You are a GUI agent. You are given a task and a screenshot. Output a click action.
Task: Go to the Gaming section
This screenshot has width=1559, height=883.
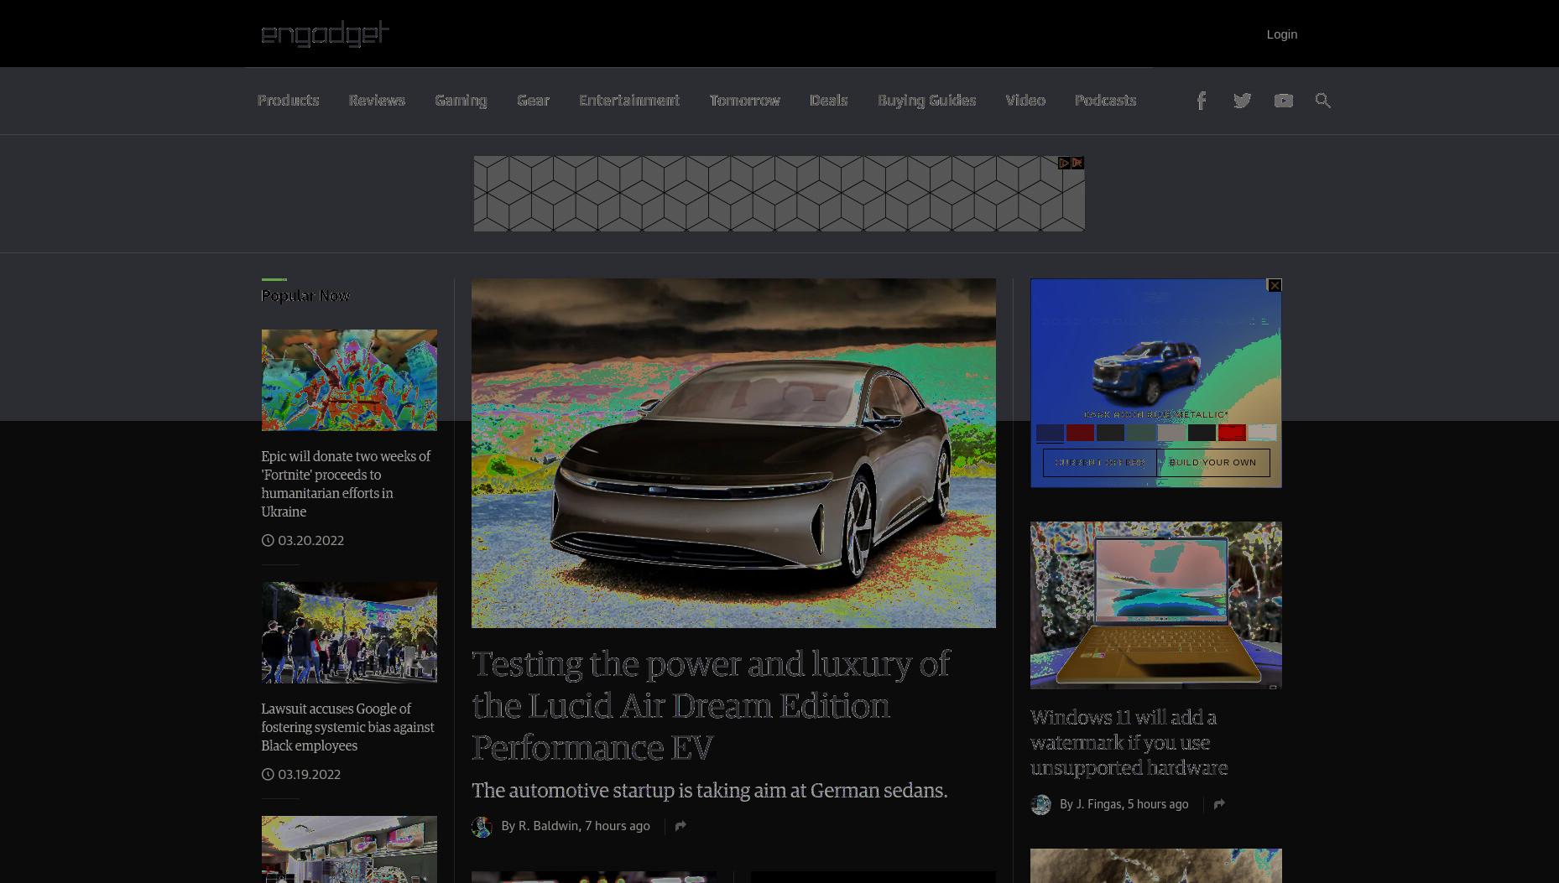click(x=461, y=101)
